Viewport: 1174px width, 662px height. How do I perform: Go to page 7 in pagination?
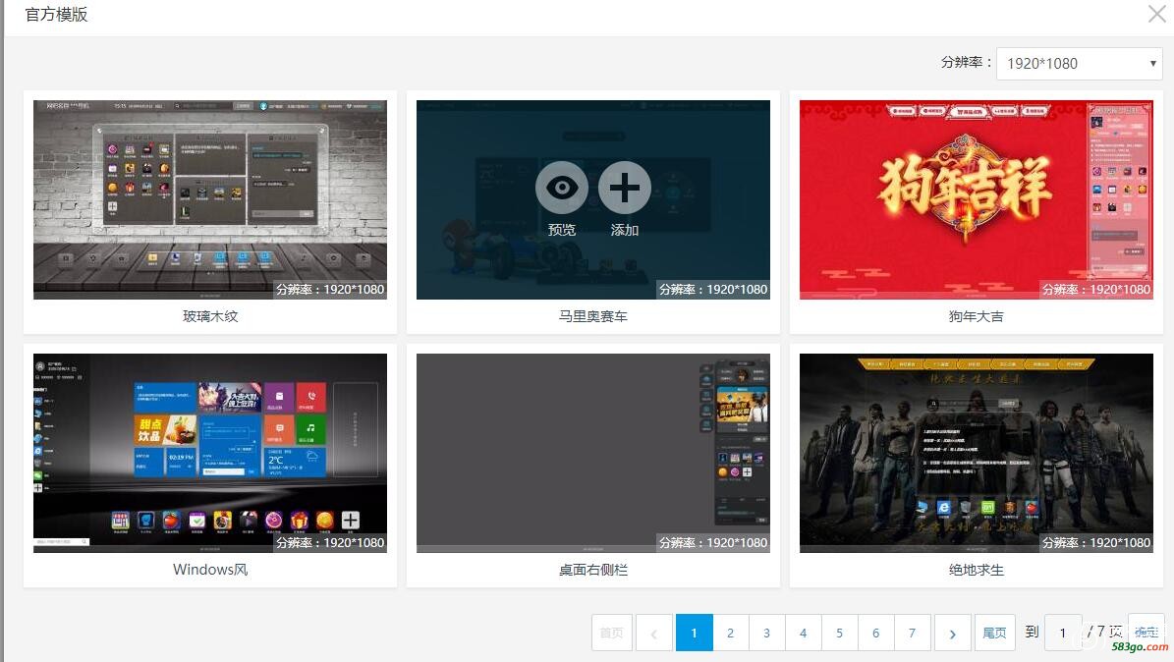tap(912, 633)
